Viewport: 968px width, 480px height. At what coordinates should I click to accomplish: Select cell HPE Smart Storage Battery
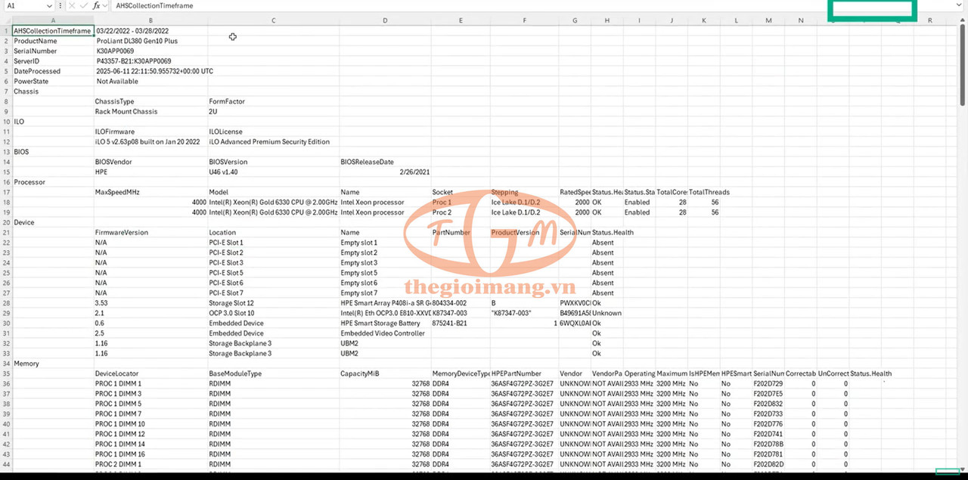pyautogui.click(x=385, y=323)
